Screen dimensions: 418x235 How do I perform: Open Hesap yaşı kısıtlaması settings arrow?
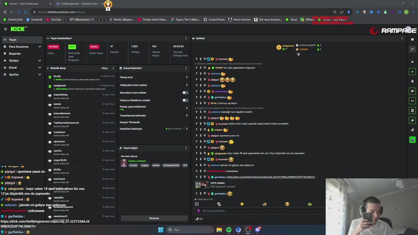[x=187, y=108]
